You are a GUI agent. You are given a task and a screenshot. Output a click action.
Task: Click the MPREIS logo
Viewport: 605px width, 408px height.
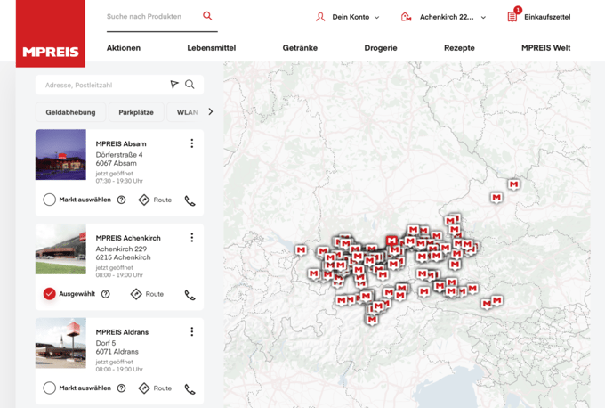[51, 34]
